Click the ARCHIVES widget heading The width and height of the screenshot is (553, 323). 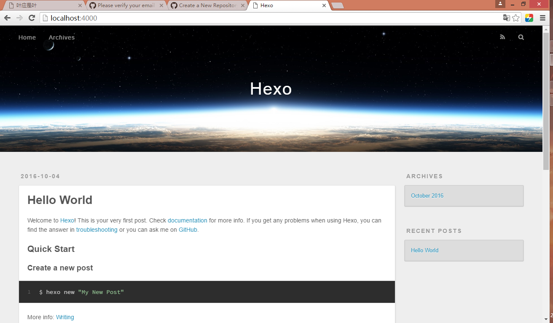click(424, 176)
